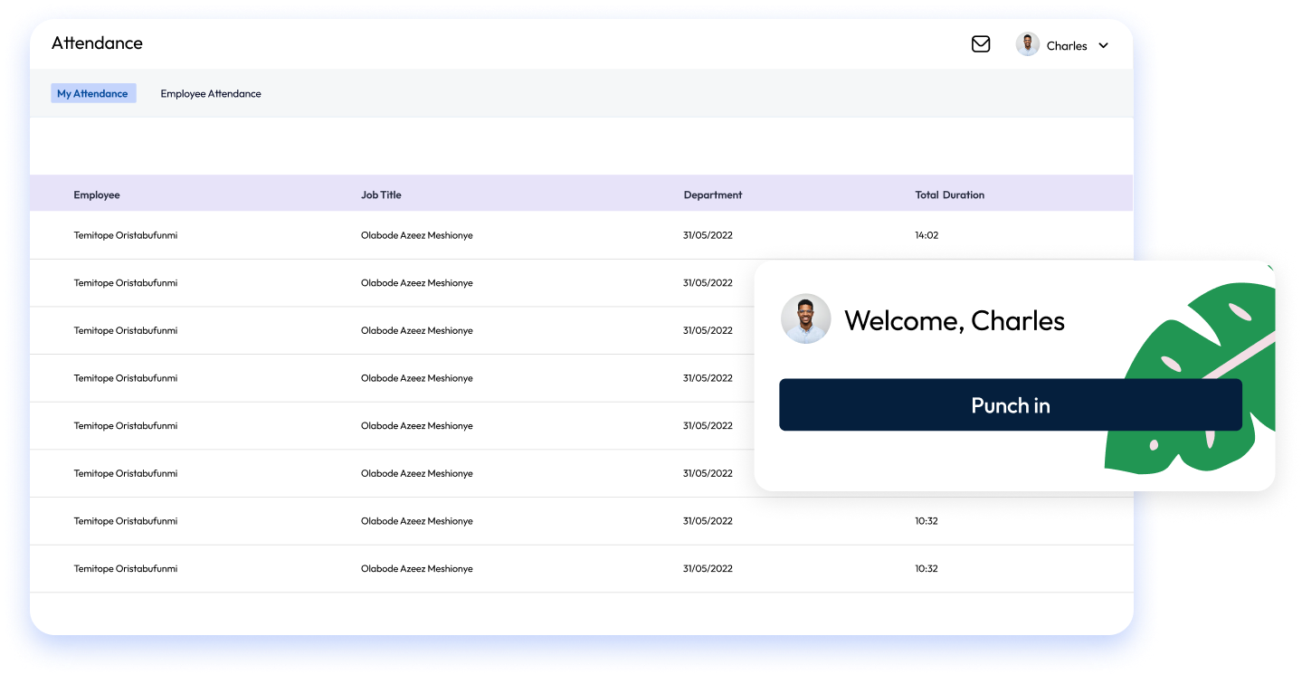Click the welcome card profile picture

point(805,318)
